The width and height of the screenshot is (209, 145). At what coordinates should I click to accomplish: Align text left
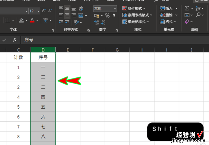pyautogui.click(x=61, y=15)
